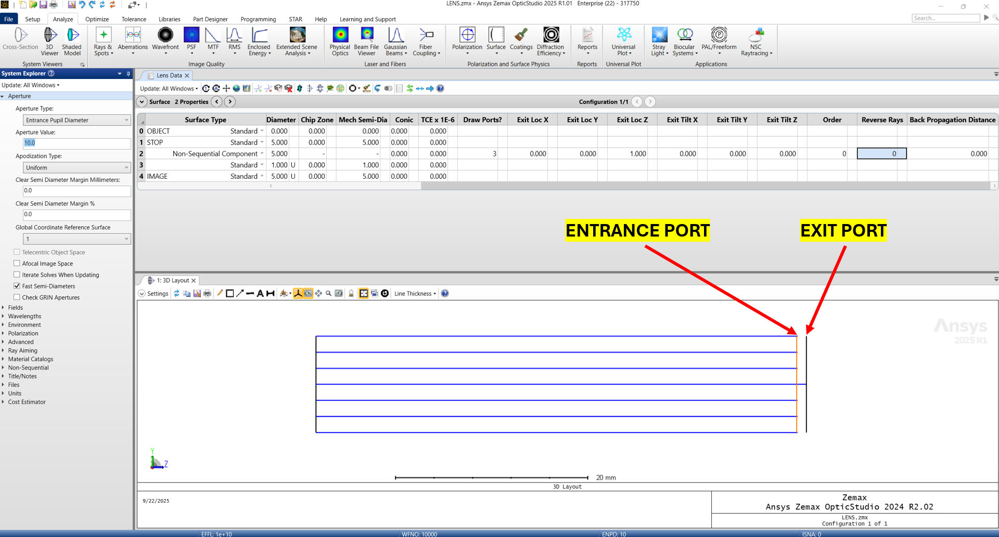Image resolution: width=999 pixels, height=537 pixels.
Task: Toggle Iterate Solves When Updating
Action: tap(17, 275)
